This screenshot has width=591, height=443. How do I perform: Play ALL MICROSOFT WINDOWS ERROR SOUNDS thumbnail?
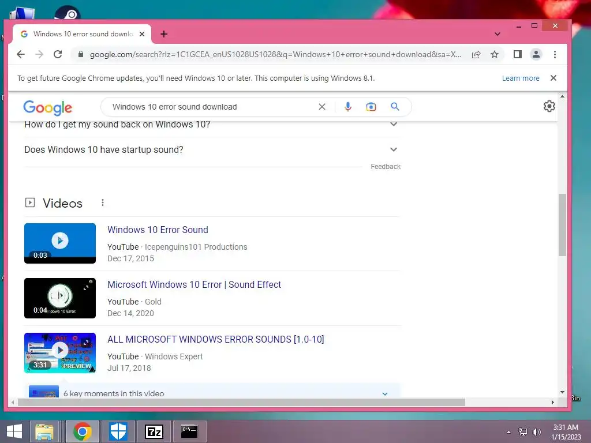coord(60,353)
